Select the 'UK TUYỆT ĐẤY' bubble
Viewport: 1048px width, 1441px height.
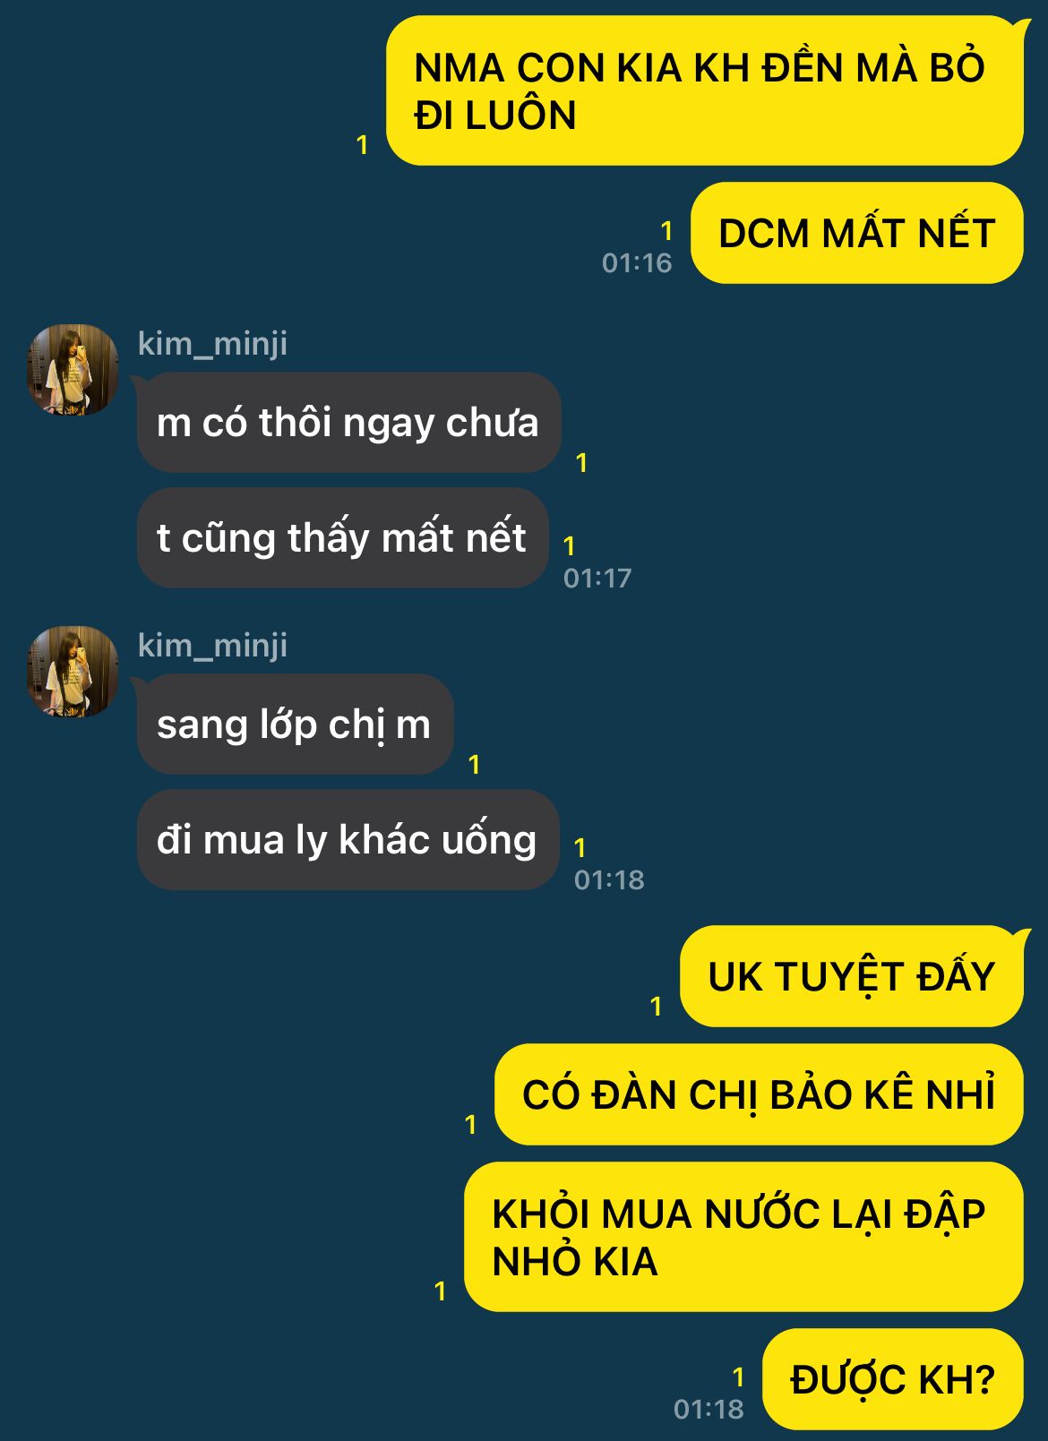[852, 976]
